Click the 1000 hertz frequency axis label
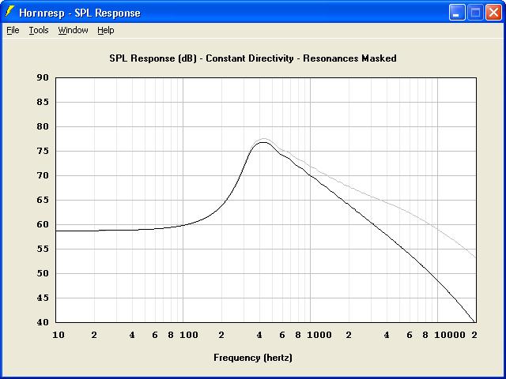This screenshot has width=506, height=379. [319, 335]
